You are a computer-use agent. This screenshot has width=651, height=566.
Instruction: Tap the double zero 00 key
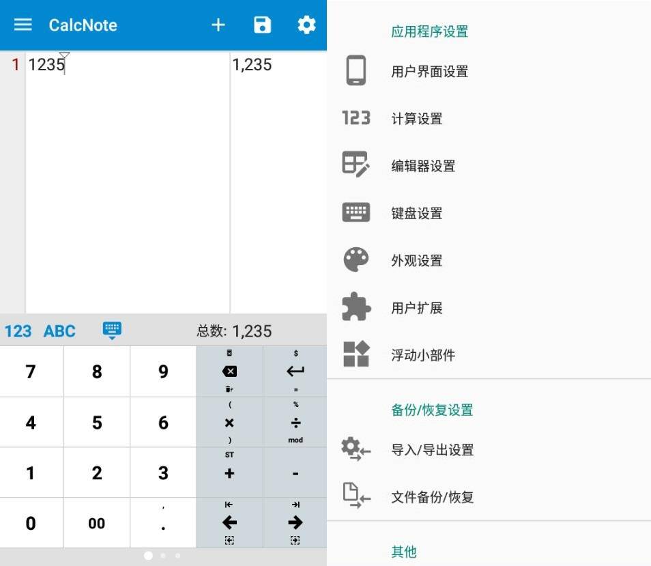point(97,523)
